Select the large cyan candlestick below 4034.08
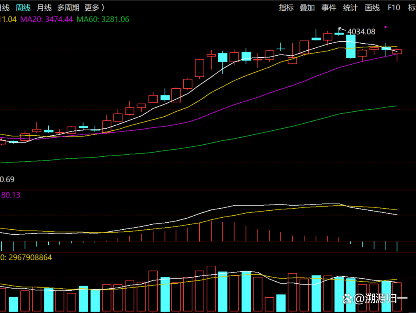This screenshot has height=313, width=416. 351,46
